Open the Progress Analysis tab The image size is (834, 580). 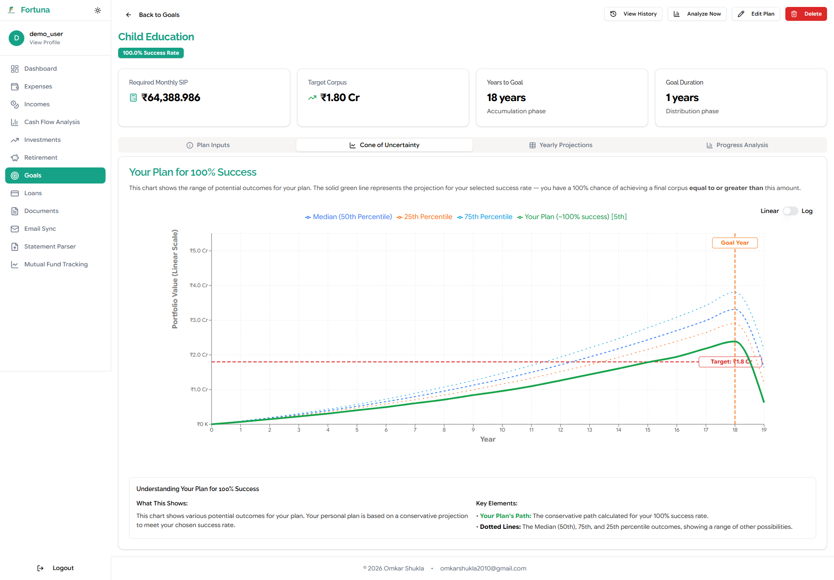coord(737,145)
